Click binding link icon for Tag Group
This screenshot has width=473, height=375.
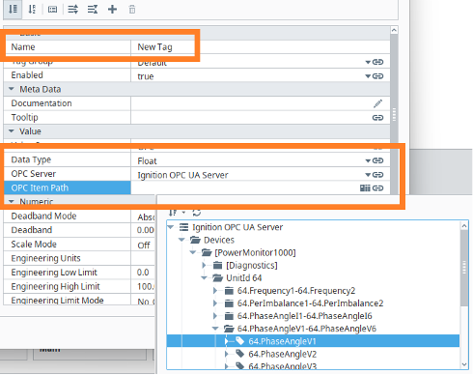coord(377,62)
